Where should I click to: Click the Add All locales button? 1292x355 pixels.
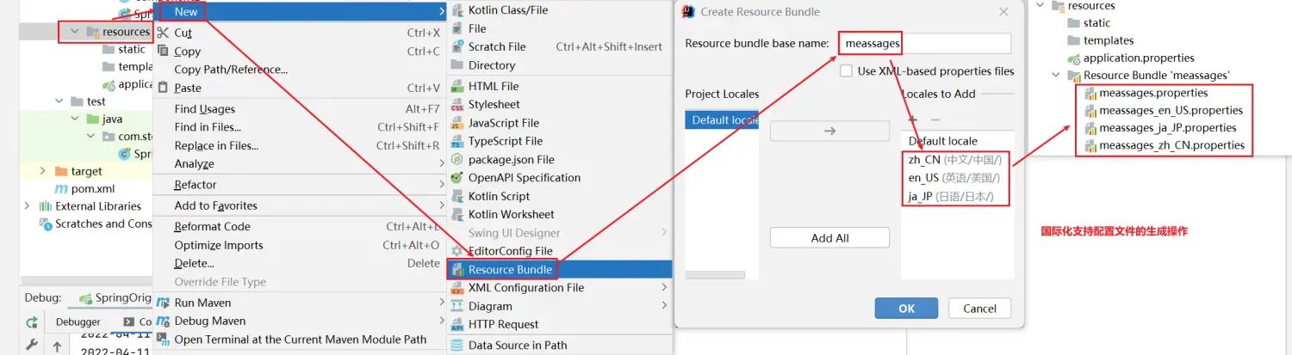pos(829,238)
